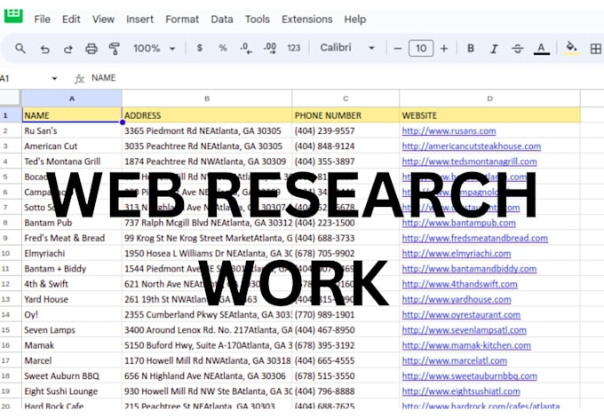This screenshot has height=418, width=604.
Task: Toggle strikethrough formatting
Action: [x=517, y=49]
